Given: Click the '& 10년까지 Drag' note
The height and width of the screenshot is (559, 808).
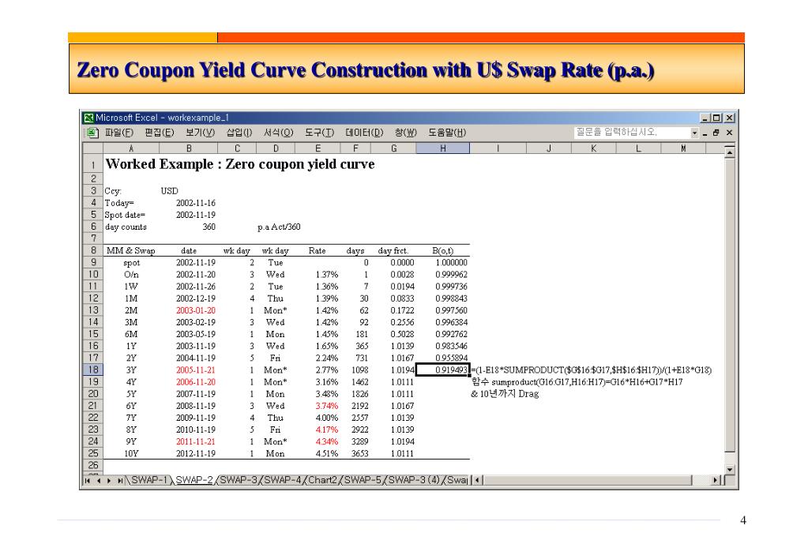Looking at the screenshot, I should click(505, 394).
